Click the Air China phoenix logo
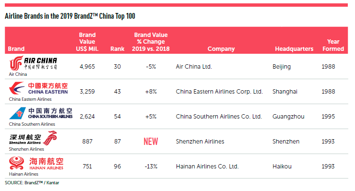The width and height of the screenshot is (355, 191). tap(16, 63)
